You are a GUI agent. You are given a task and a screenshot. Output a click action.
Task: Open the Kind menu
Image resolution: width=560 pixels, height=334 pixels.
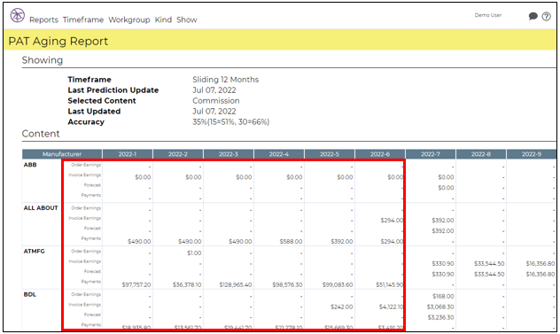coord(163,19)
